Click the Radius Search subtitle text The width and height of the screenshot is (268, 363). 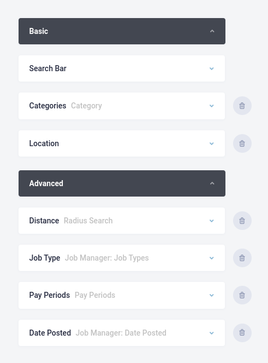[88, 221]
